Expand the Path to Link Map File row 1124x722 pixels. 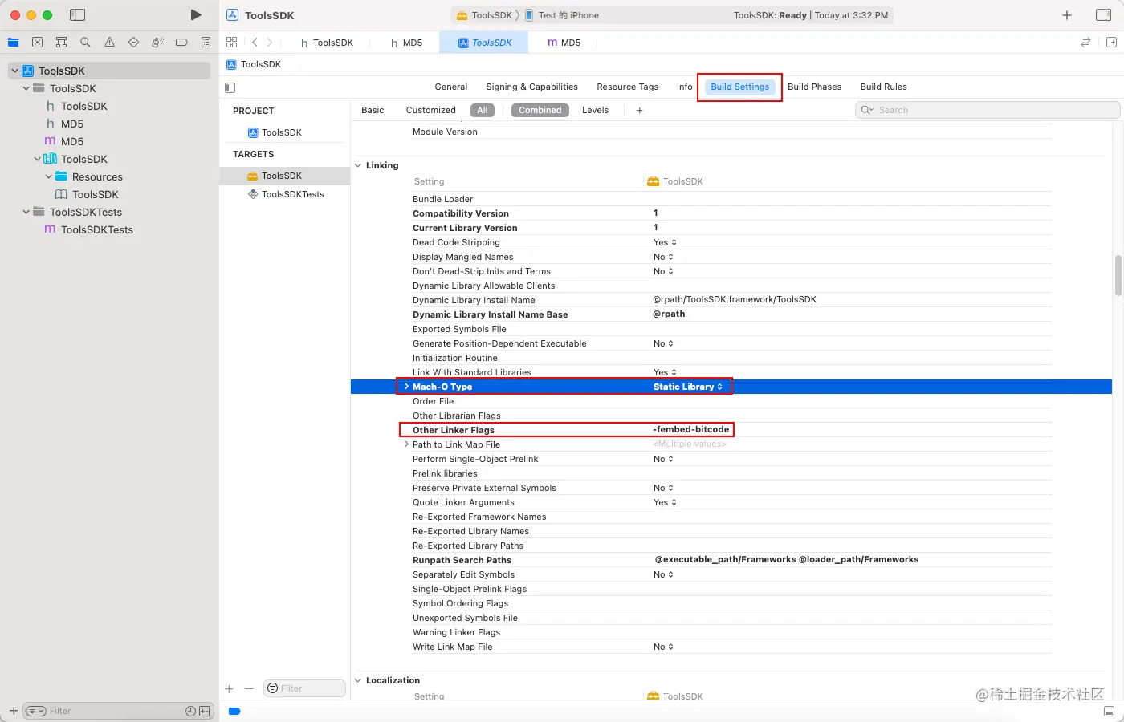[406, 444]
